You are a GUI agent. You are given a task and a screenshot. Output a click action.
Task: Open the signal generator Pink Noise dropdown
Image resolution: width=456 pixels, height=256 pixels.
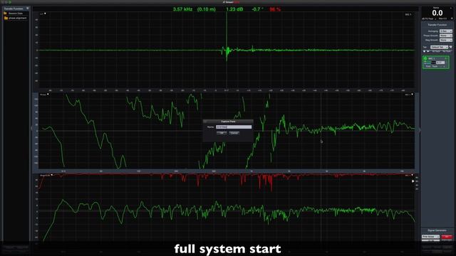click(x=430, y=237)
